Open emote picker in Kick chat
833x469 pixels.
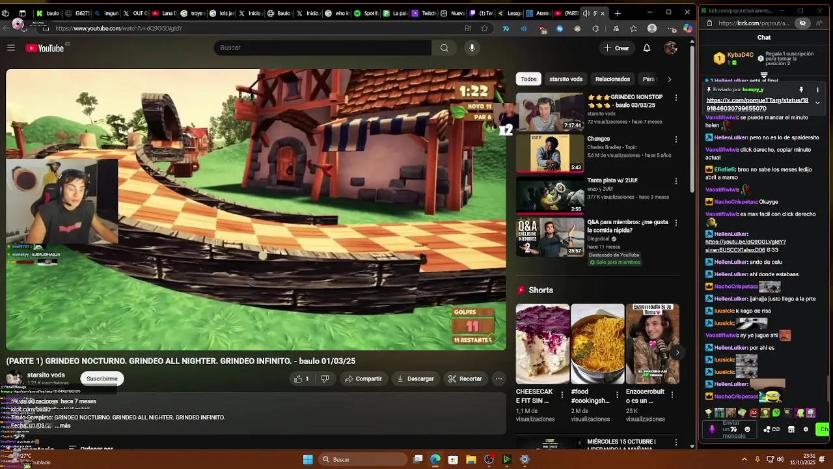[747, 429]
